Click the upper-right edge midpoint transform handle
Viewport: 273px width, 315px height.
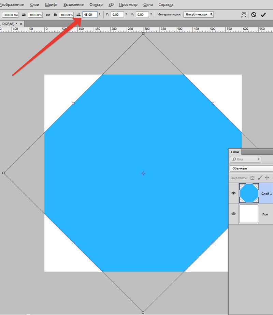tap(213, 103)
